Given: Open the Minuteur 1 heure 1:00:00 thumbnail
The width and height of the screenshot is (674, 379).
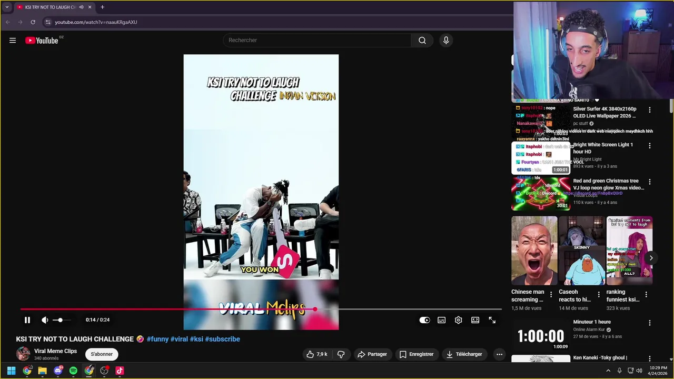Looking at the screenshot, I should pyautogui.click(x=541, y=335).
